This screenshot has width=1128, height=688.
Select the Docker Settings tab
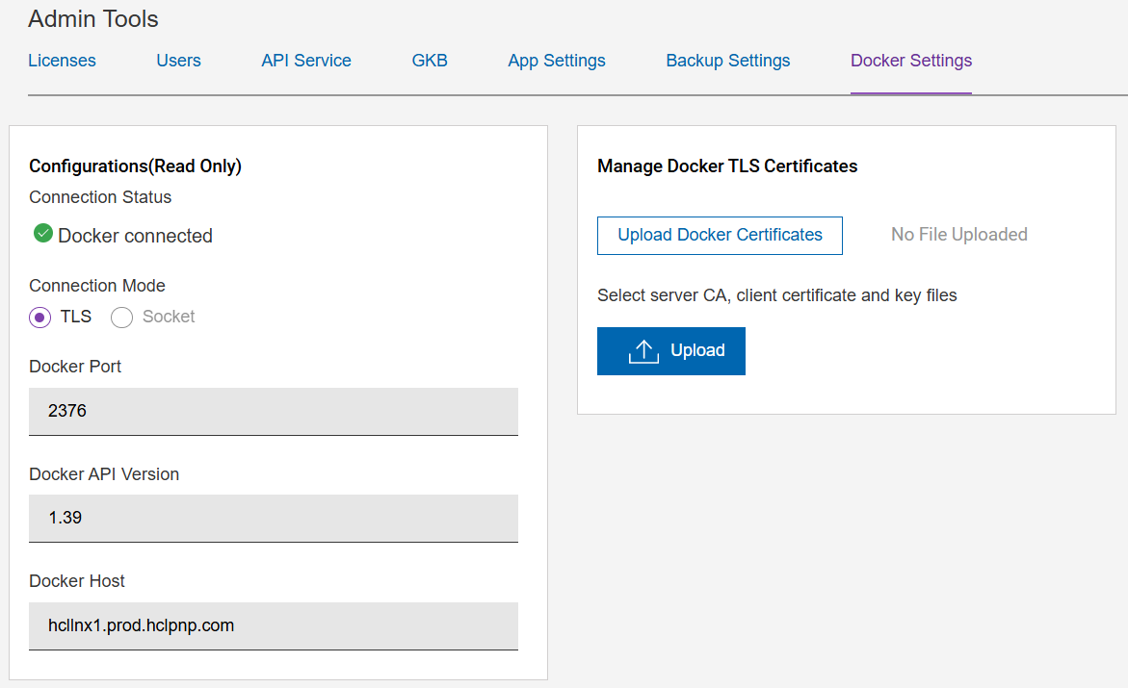(910, 61)
